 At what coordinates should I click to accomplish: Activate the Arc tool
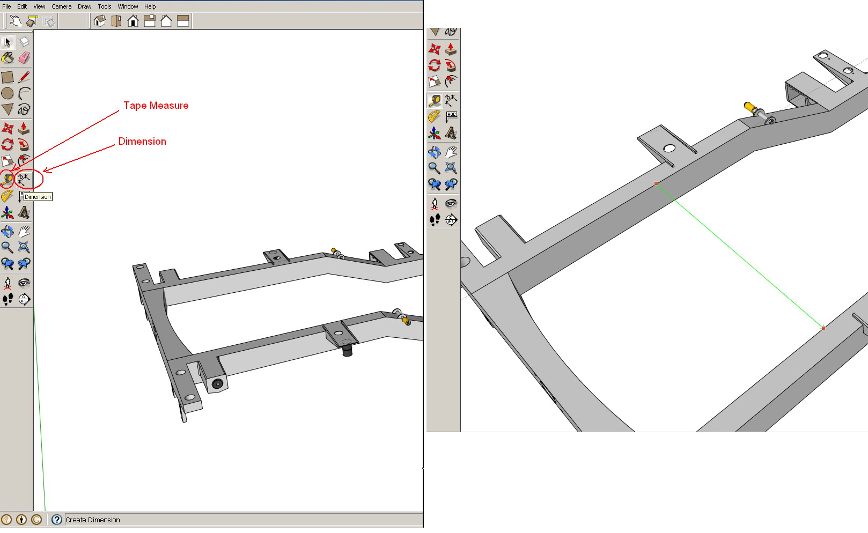point(24,93)
